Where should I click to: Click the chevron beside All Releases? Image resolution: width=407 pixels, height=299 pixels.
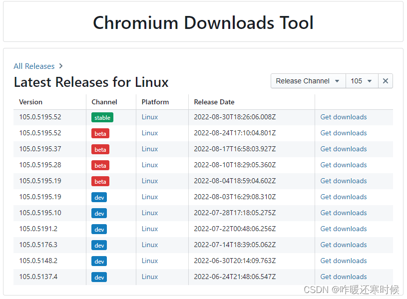click(x=61, y=66)
